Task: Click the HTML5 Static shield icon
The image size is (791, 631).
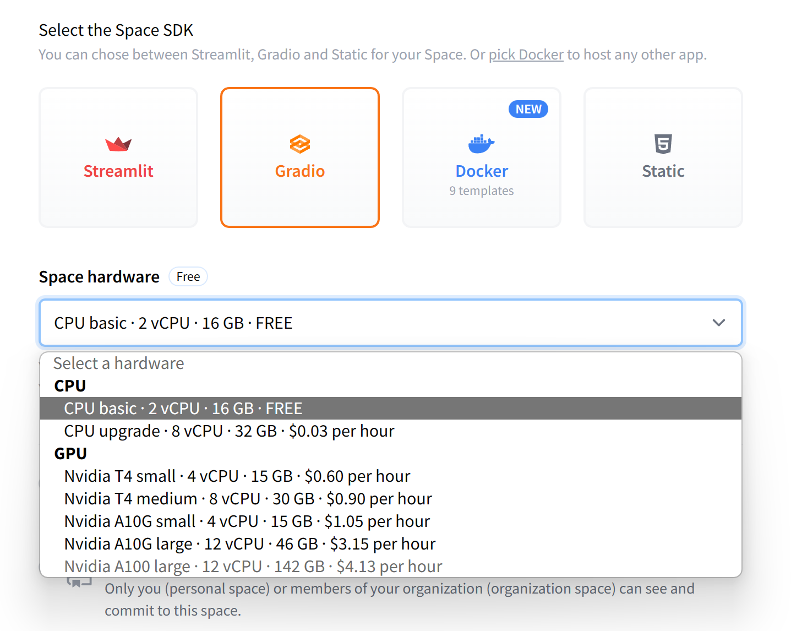Action: click(x=663, y=144)
